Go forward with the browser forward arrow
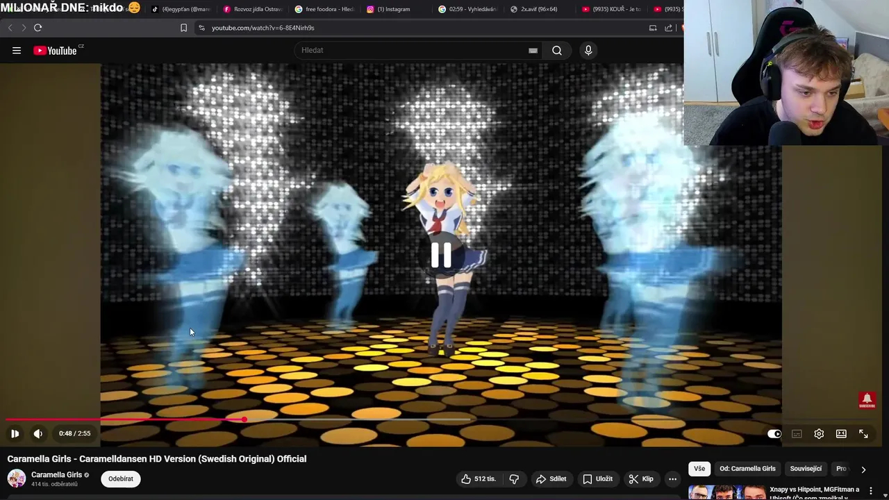This screenshot has width=889, height=500. click(24, 28)
